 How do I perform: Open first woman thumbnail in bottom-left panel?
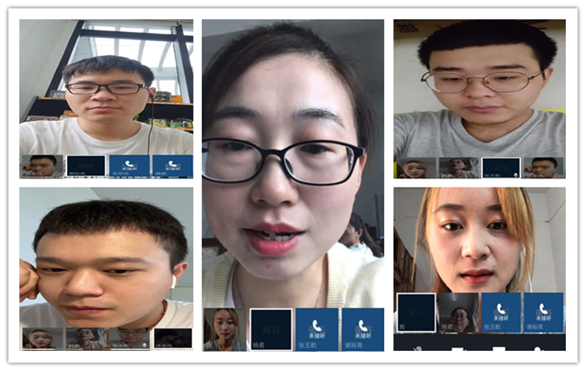(x=42, y=338)
